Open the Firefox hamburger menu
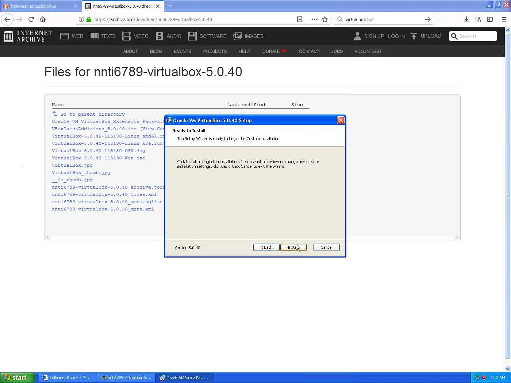The height and width of the screenshot is (383, 511). point(504,19)
